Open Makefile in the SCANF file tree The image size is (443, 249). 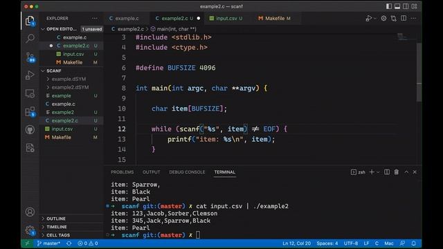pyautogui.click(x=71, y=137)
